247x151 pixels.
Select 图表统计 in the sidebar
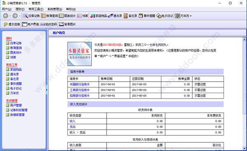16,53
